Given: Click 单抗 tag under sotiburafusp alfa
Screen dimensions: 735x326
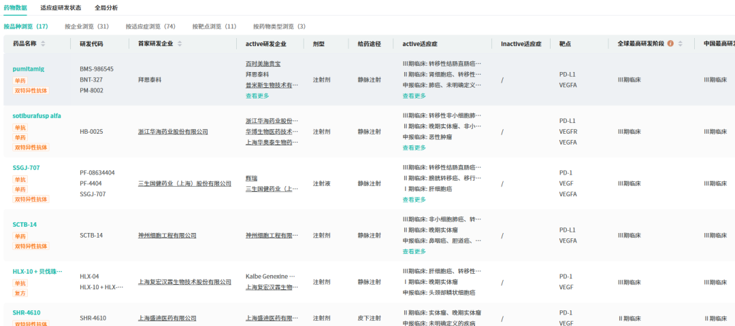Looking at the screenshot, I should pos(20,127).
